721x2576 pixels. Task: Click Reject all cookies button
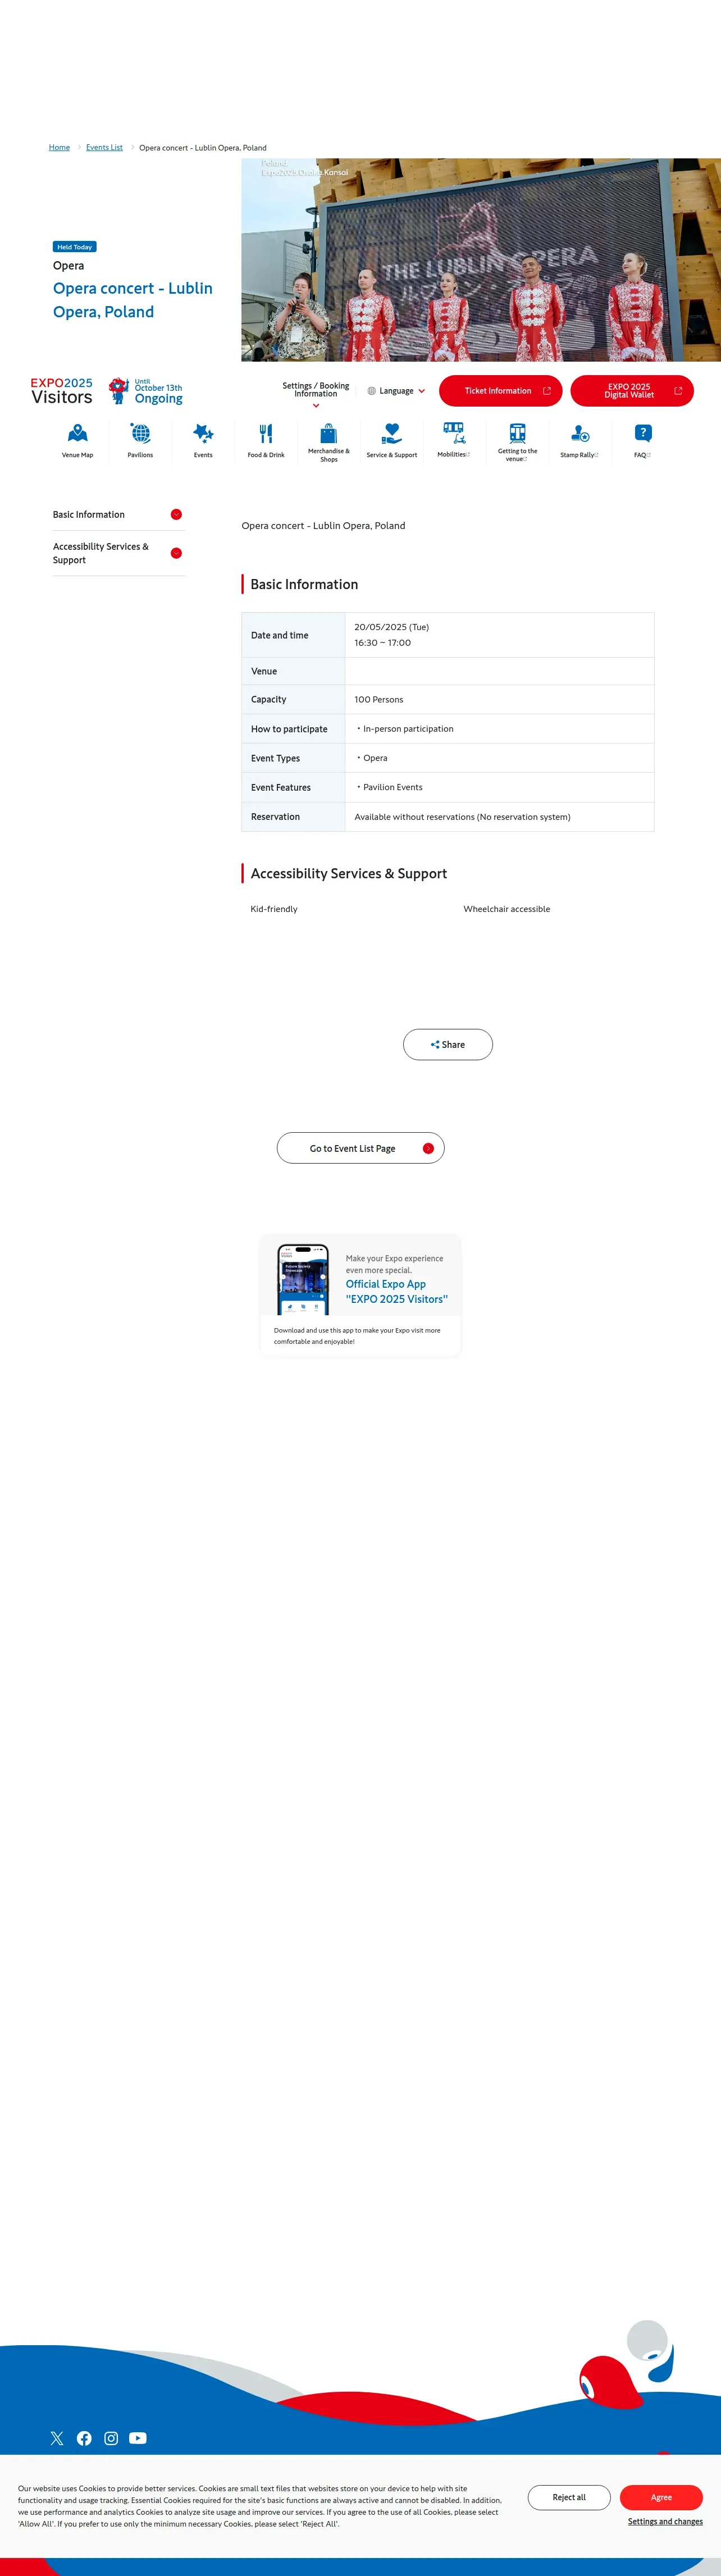[x=569, y=2497]
